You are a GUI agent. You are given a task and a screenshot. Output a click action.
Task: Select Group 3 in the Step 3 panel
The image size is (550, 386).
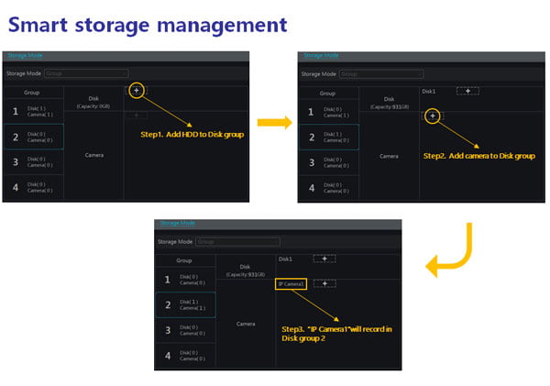tap(187, 329)
